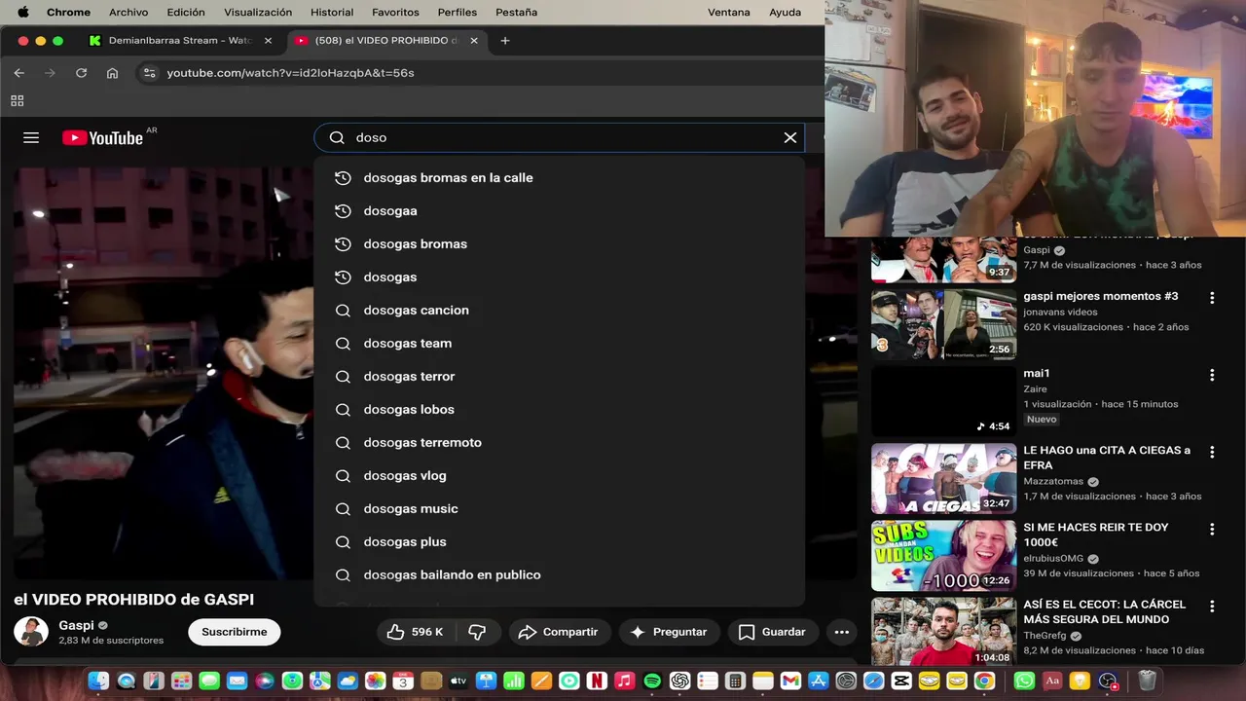Open ChatGPT from the Dock
Viewport: 1246px width, 701px height.
(x=680, y=682)
